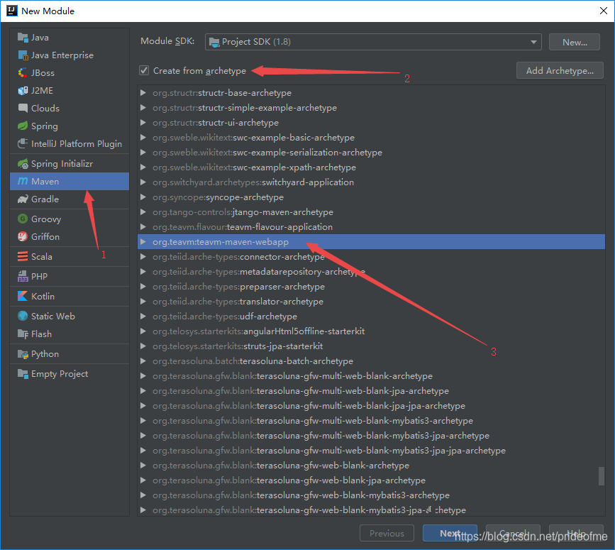The width and height of the screenshot is (615, 550).
Task: Click the Add Archetype... button
Action: (x=560, y=71)
